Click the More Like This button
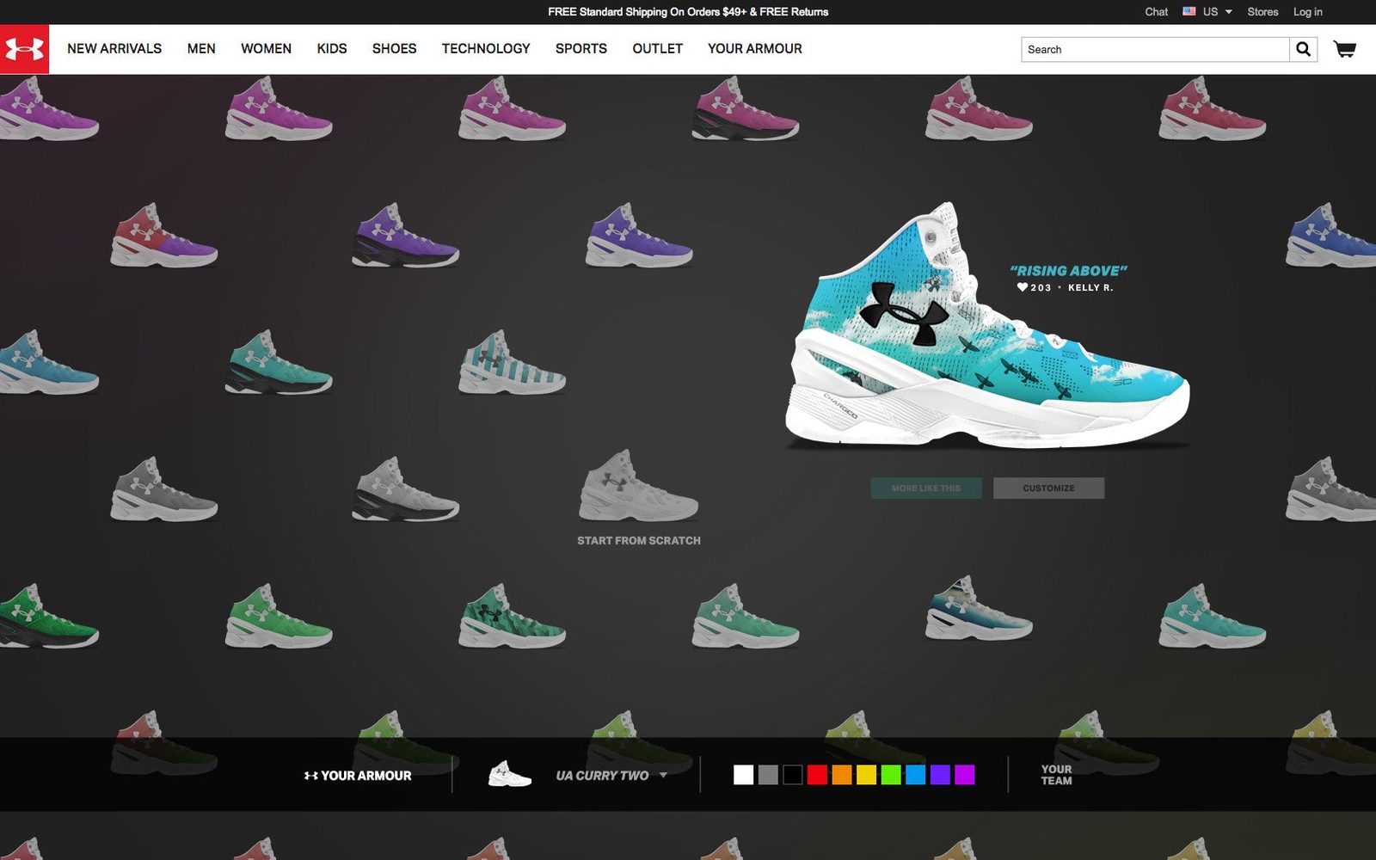 click(926, 488)
